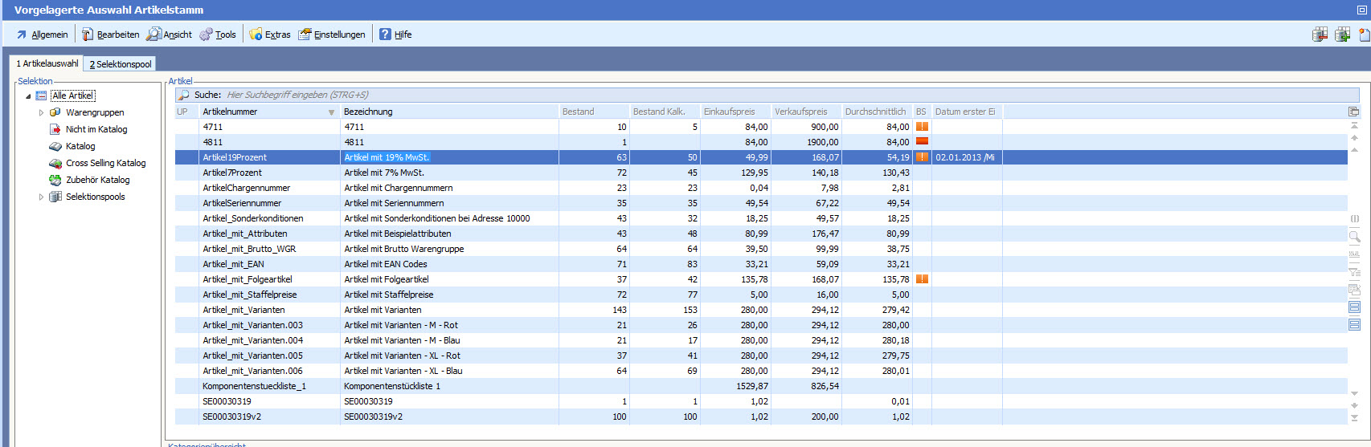This screenshot has width=1371, height=447.
Task: Click the Katalog book icon
Action: pyautogui.click(x=55, y=146)
